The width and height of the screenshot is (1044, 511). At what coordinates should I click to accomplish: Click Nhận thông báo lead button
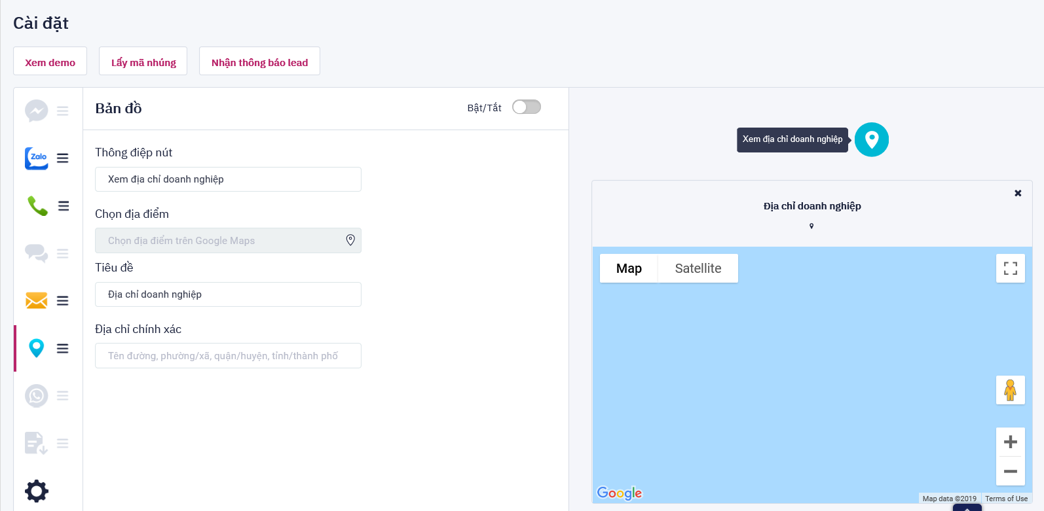(259, 62)
